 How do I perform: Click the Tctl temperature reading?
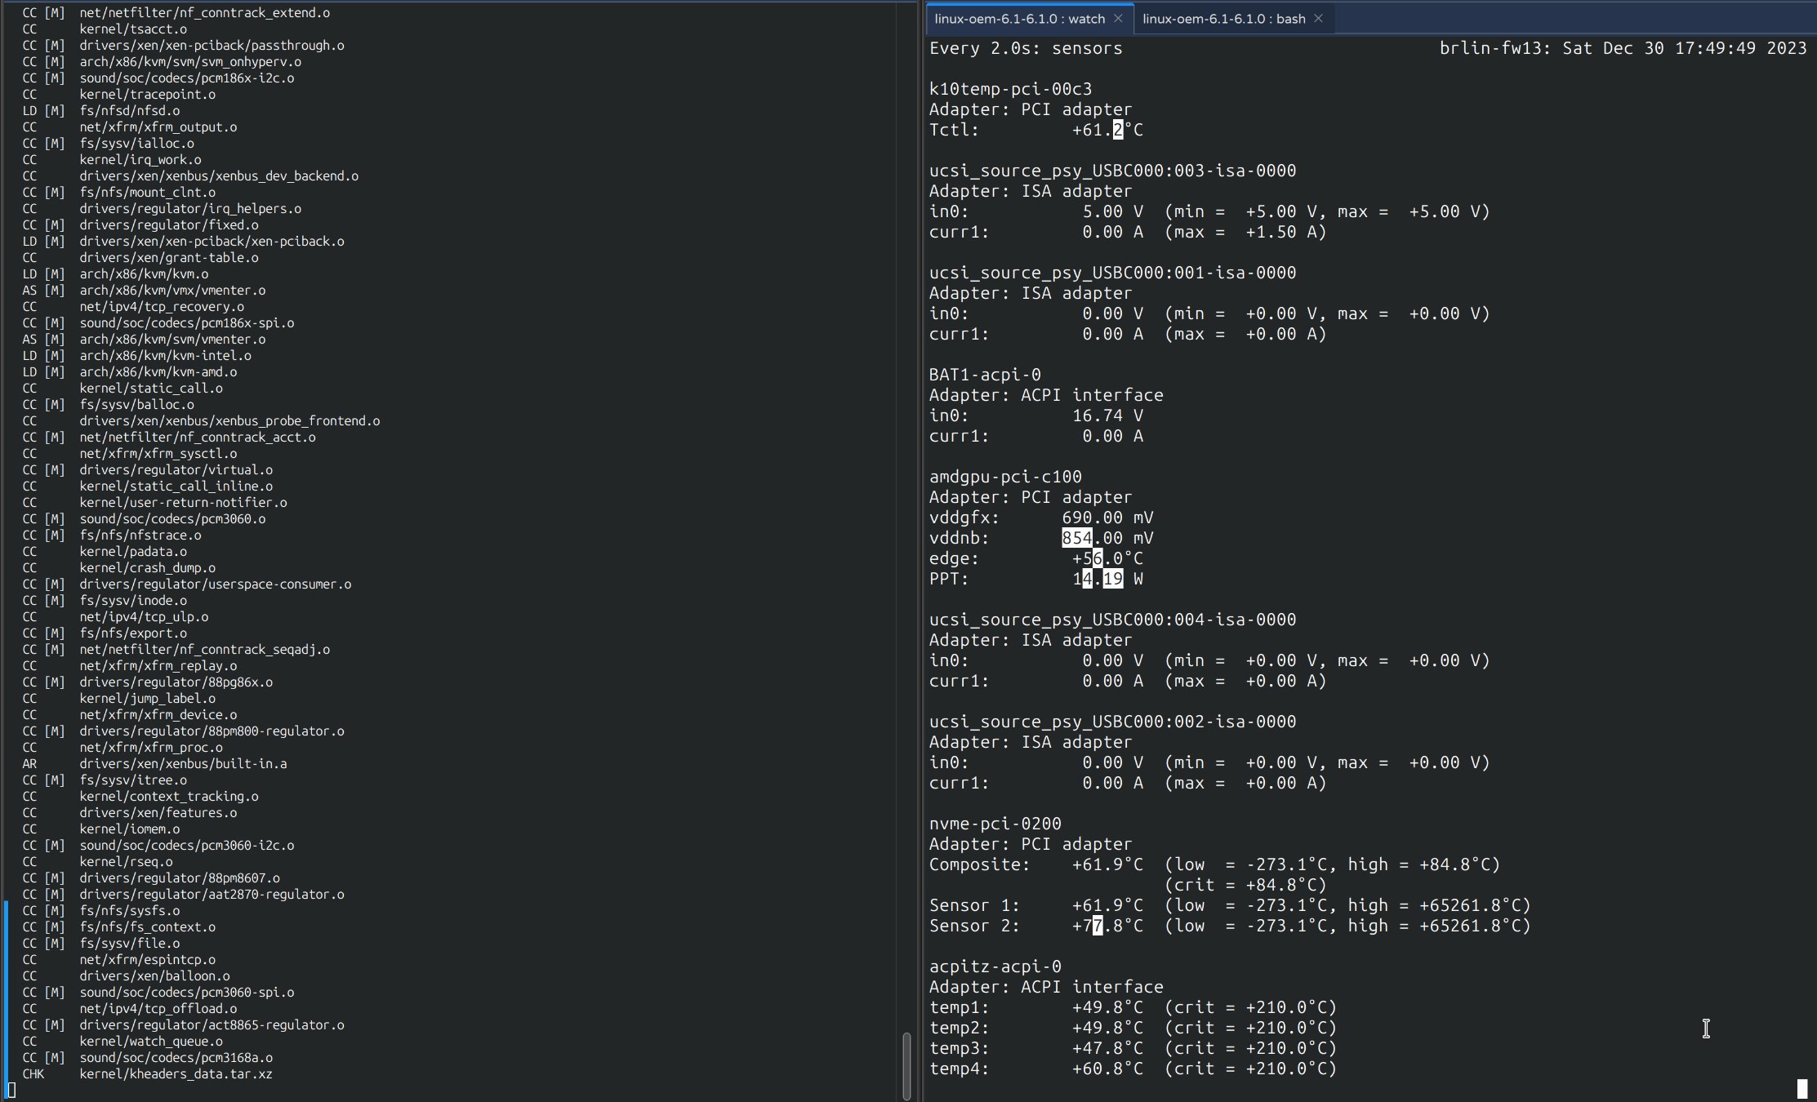pyautogui.click(x=1107, y=130)
